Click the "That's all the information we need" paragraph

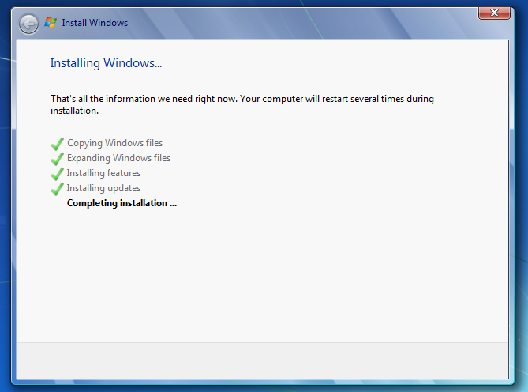coord(242,104)
